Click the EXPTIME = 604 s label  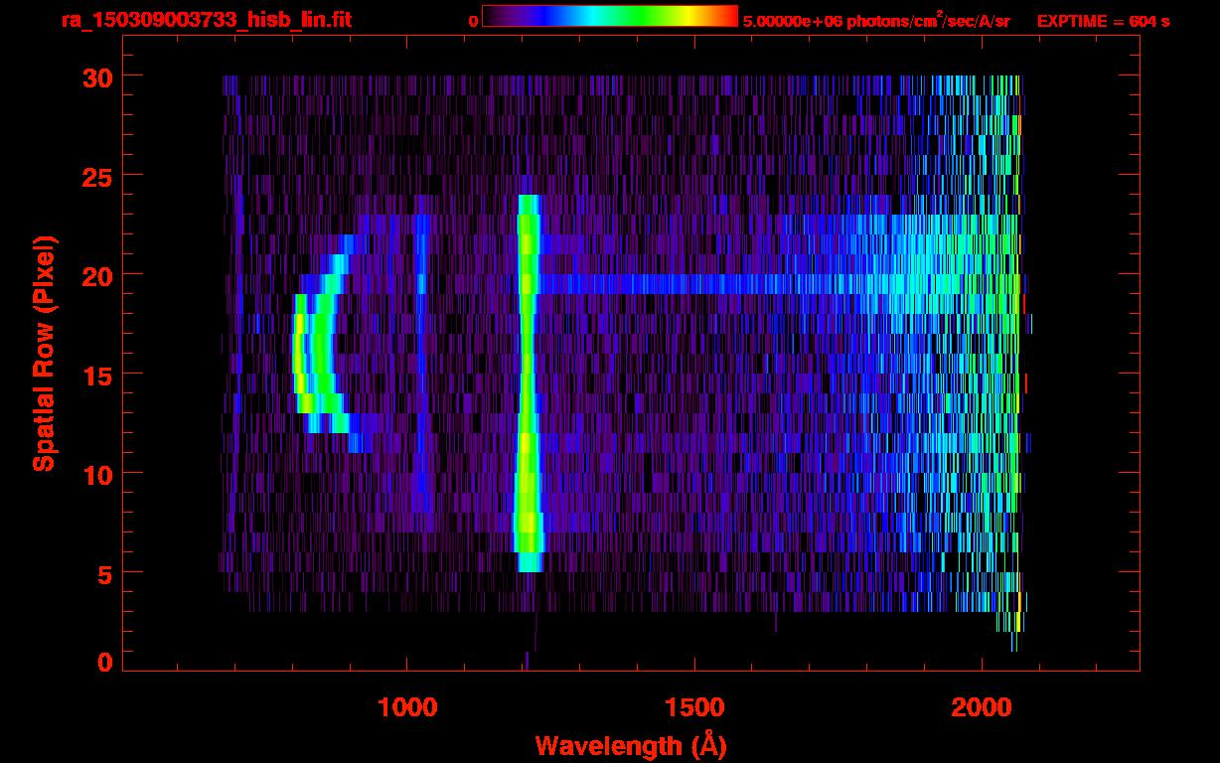1103,21
